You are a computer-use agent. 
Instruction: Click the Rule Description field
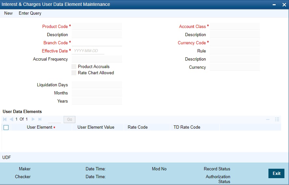coord(235,59)
